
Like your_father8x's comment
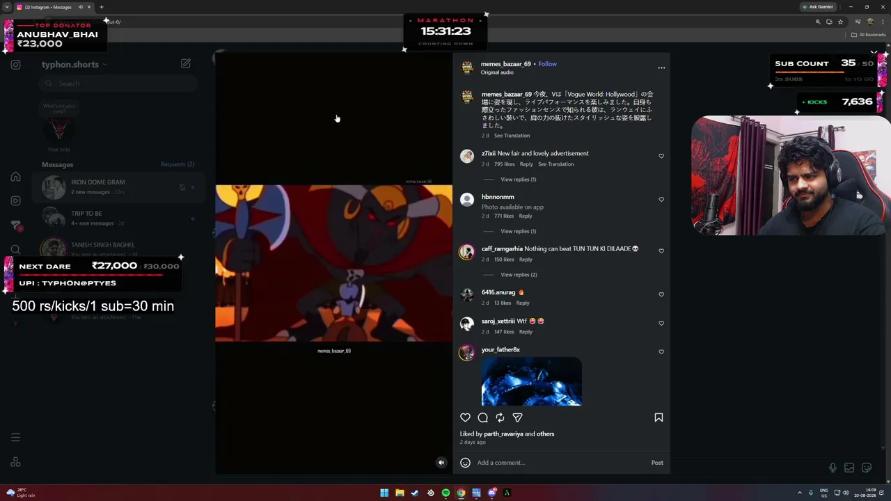(661, 352)
